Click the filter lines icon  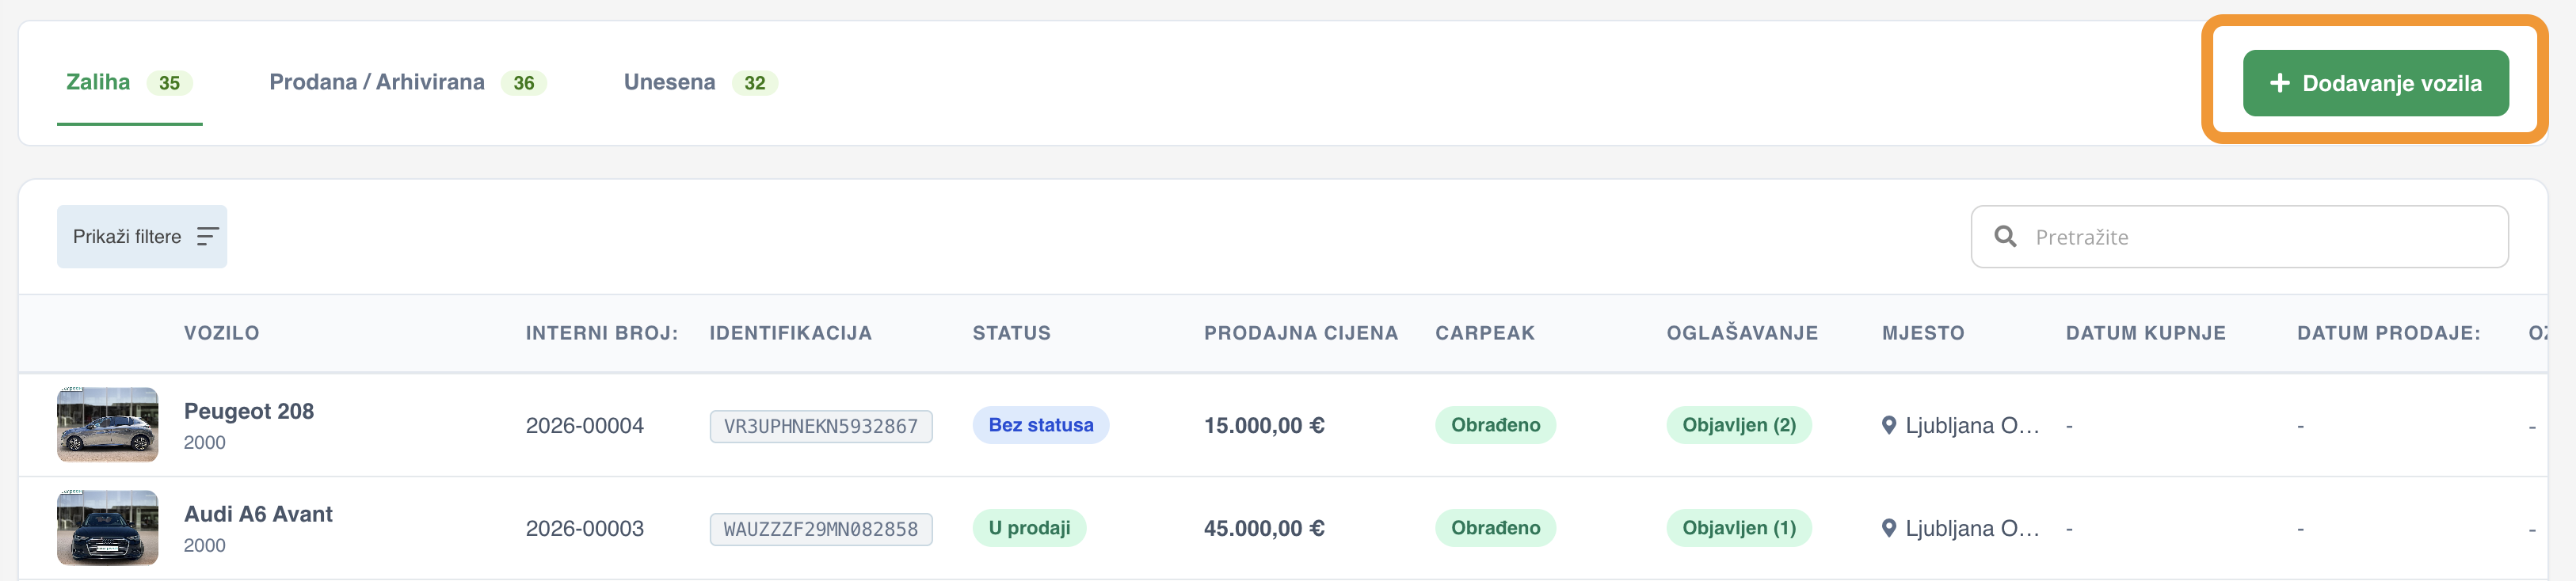[207, 237]
